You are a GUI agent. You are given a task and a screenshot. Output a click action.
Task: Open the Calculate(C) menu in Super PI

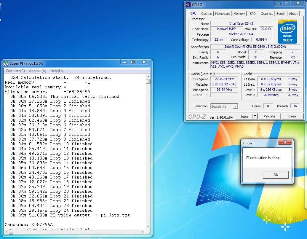(x=15, y=71)
